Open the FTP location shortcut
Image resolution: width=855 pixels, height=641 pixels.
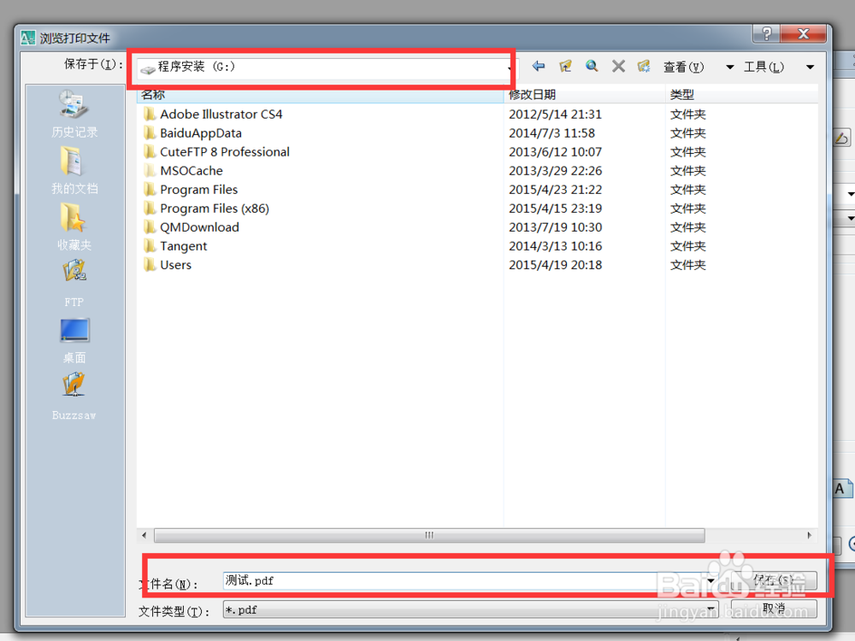[74, 284]
